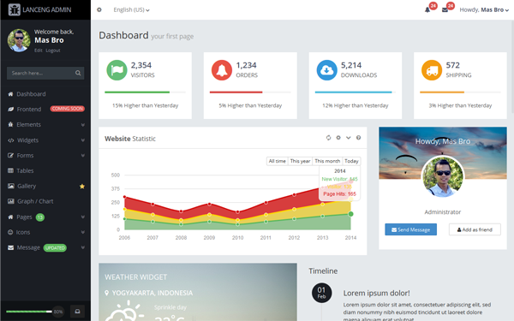Click the 01 Feb timeline marker
Screen dimensions: 514x321
click(x=321, y=293)
